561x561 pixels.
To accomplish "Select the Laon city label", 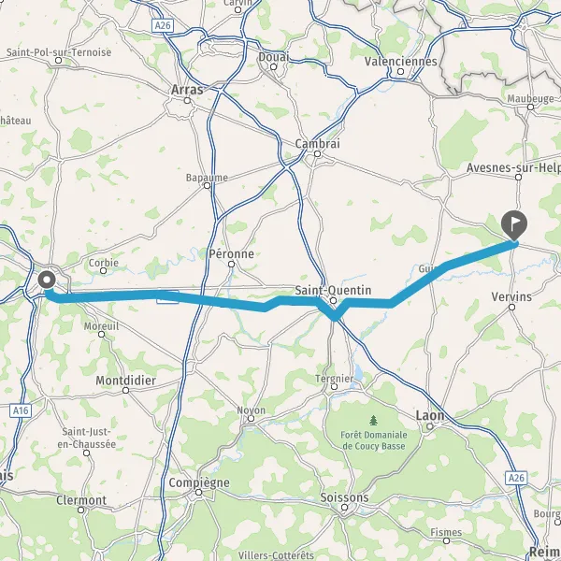I will click(x=430, y=415).
